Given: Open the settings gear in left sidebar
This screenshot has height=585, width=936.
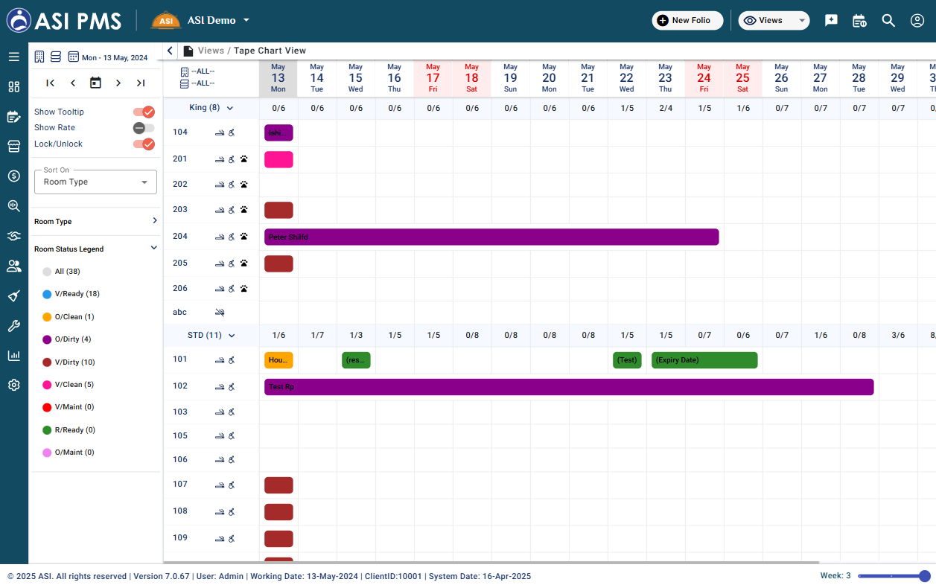Looking at the screenshot, I should 13,385.
